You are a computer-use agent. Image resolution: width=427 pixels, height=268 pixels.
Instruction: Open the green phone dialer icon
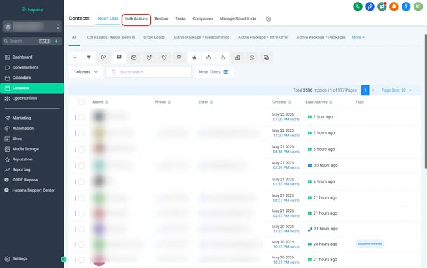[x=359, y=6]
